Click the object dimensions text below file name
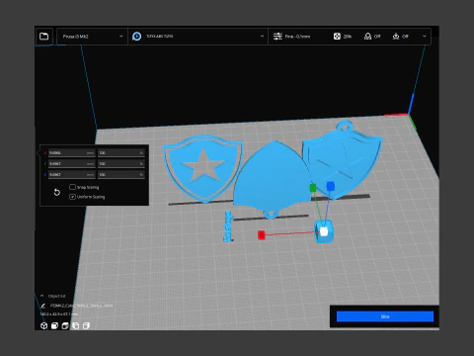 tap(58, 313)
